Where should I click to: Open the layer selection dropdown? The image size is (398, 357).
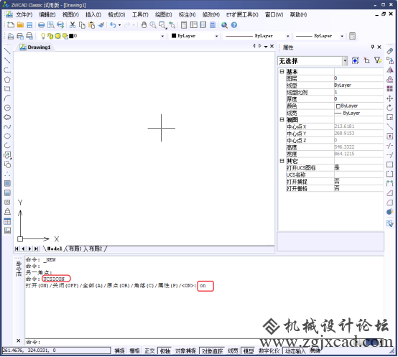click(162, 36)
